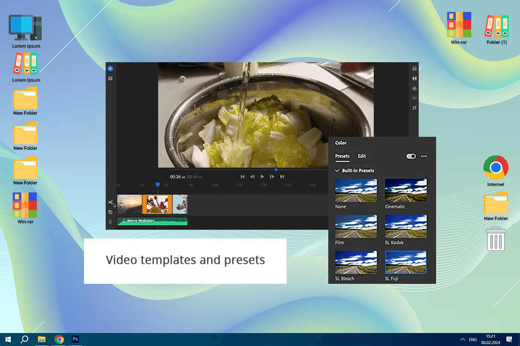The height and width of the screenshot is (346, 520).
Task: Switch to the Presets tab
Action: 342,156
